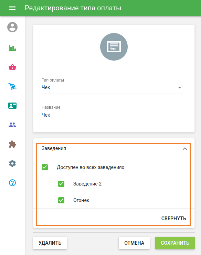Image resolution: width=201 pixels, height=255 pixels.
Task: Click the green СОХРАНИТЬ button
Action: [175, 243]
